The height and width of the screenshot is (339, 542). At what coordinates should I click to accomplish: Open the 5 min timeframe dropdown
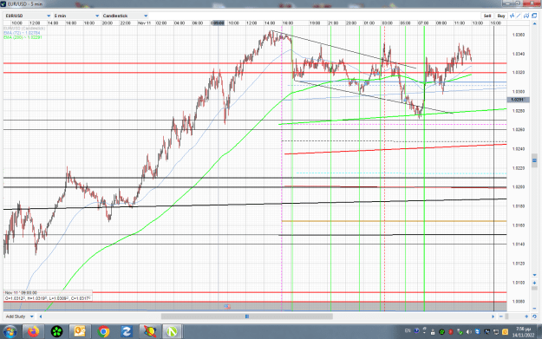(x=76, y=16)
